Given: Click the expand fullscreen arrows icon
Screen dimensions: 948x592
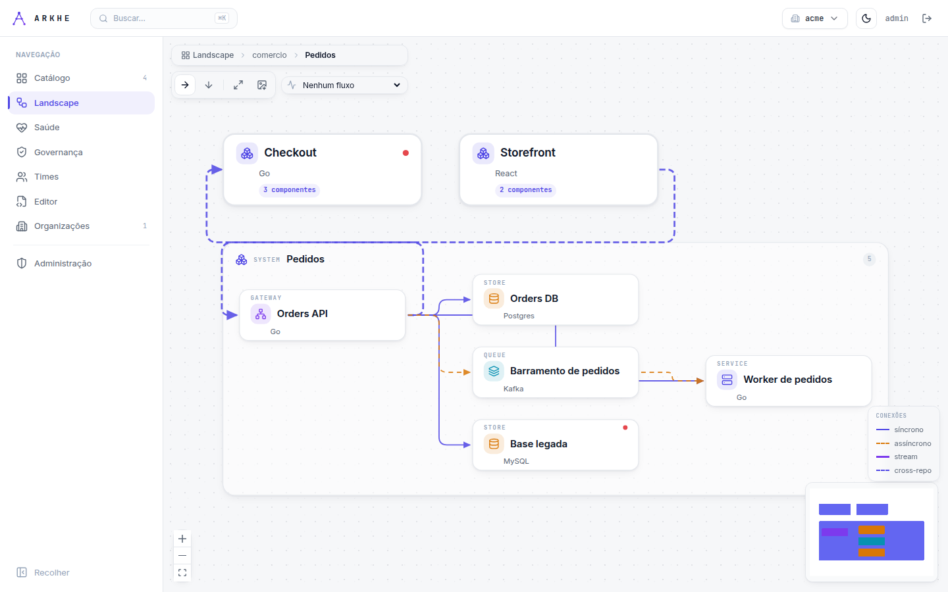Looking at the screenshot, I should [x=238, y=85].
